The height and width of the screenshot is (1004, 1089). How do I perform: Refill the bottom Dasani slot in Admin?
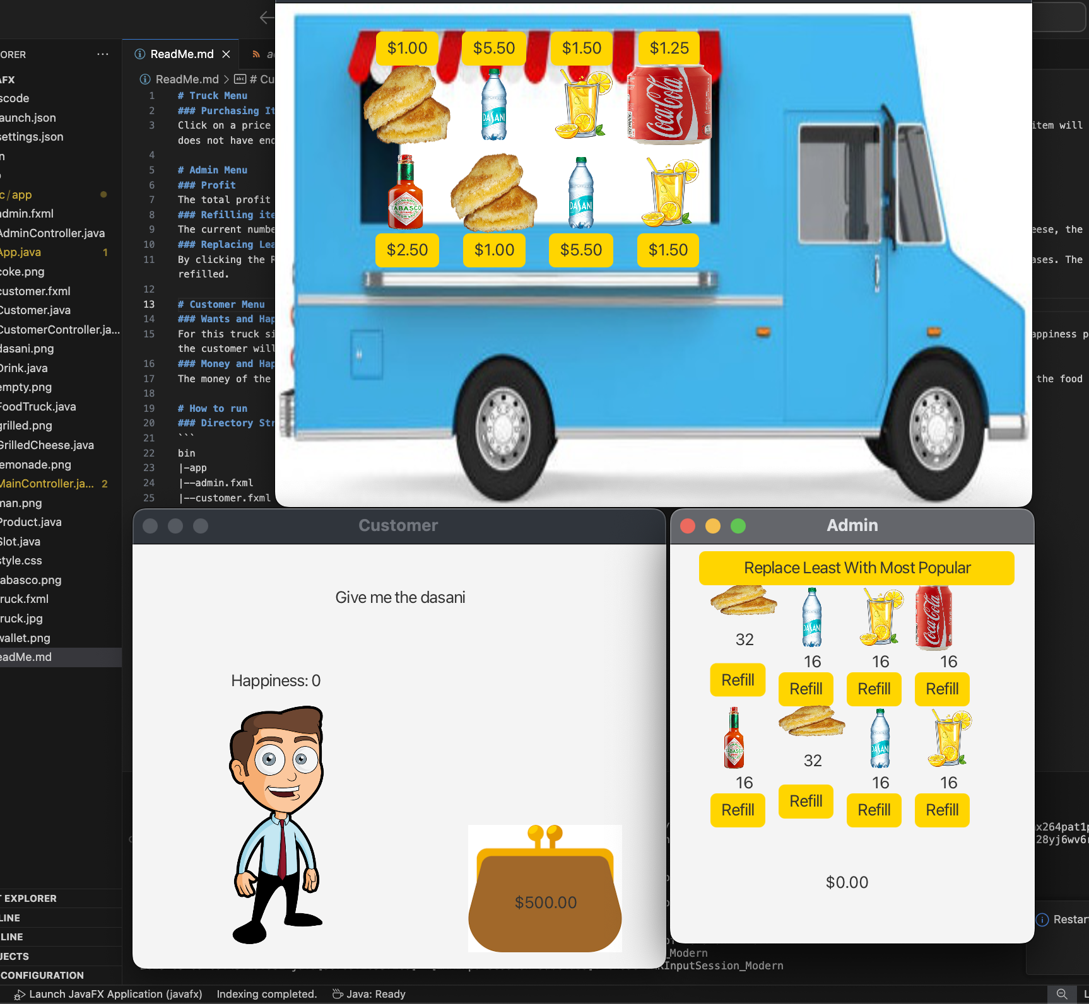874,810
